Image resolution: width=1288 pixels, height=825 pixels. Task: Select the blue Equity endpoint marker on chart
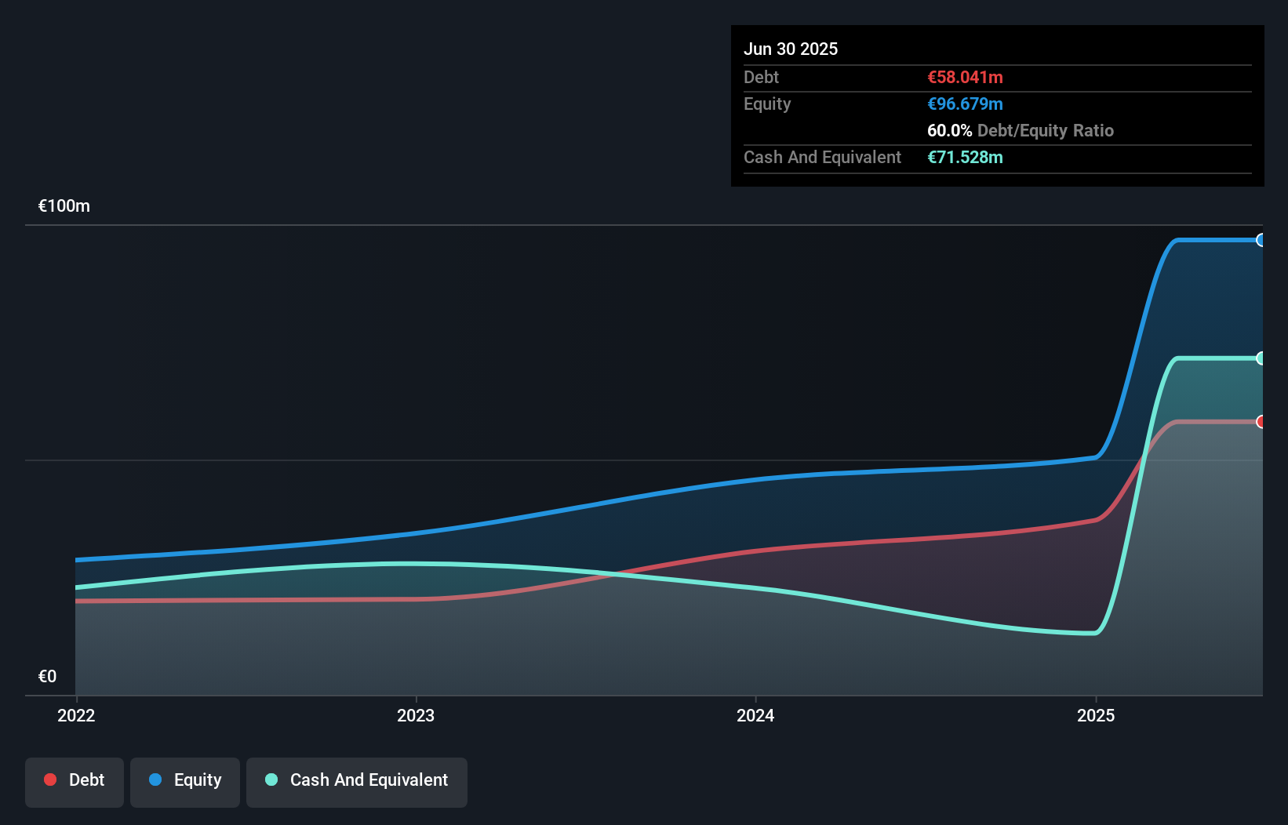click(x=1261, y=240)
